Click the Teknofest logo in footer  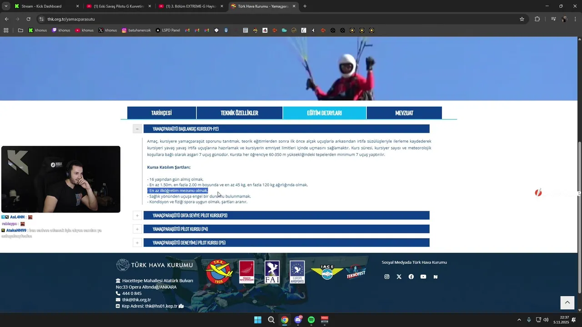point(356,272)
